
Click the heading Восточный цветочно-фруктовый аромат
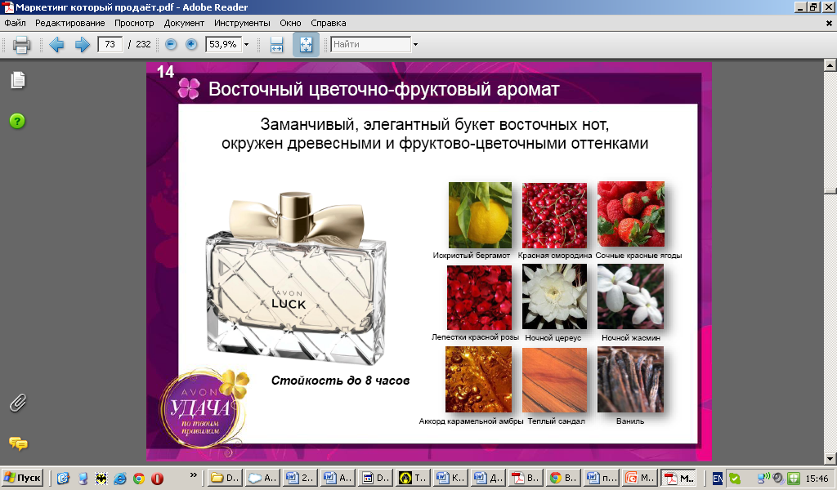pyautogui.click(x=384, y=90)
